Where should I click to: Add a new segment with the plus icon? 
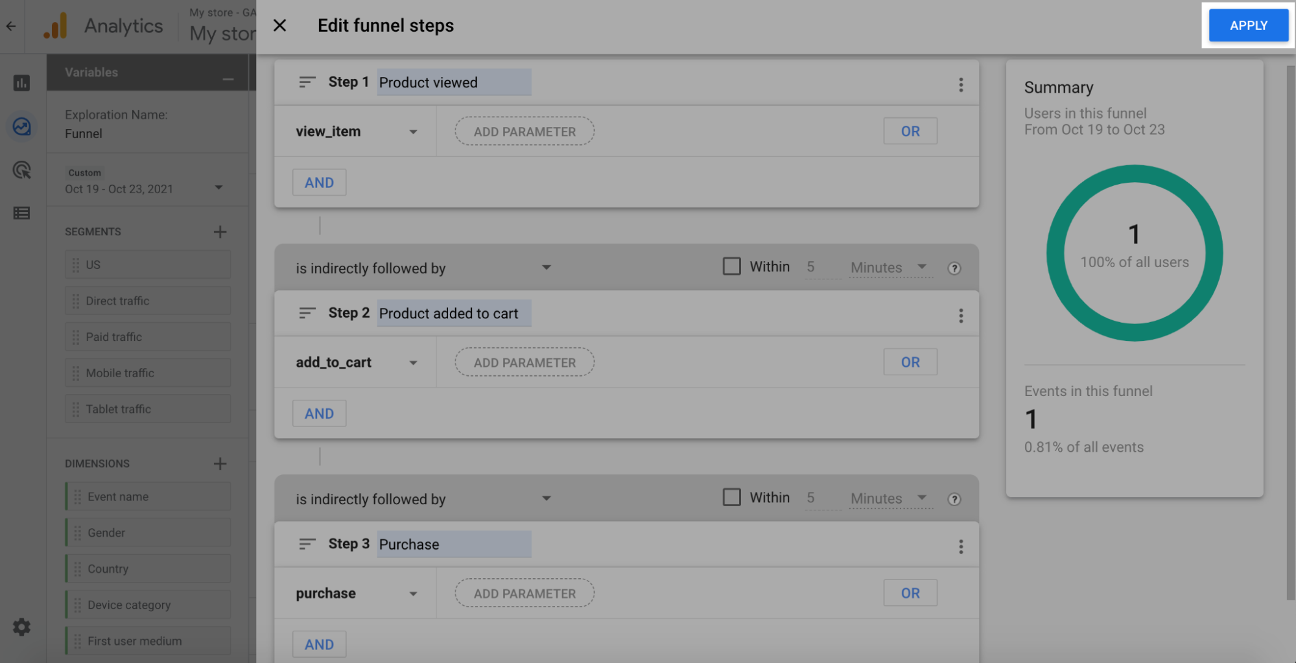[x=220, y=231]
